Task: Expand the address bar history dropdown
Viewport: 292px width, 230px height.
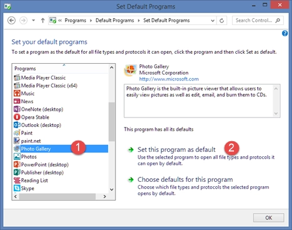Action: 213,21
